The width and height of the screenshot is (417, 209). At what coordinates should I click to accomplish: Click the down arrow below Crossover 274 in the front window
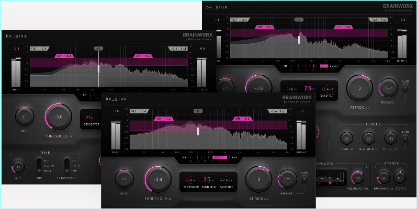click(x=191, y=184)
